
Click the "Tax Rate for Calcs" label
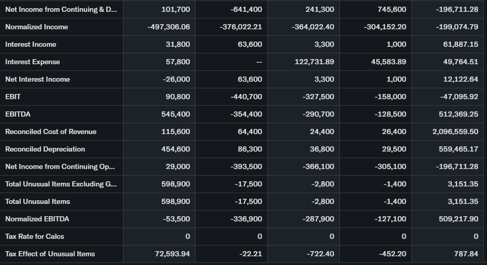[x=34, y=236]
